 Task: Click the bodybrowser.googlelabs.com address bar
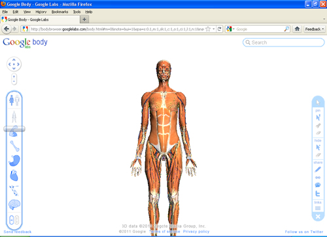(117, 29)
